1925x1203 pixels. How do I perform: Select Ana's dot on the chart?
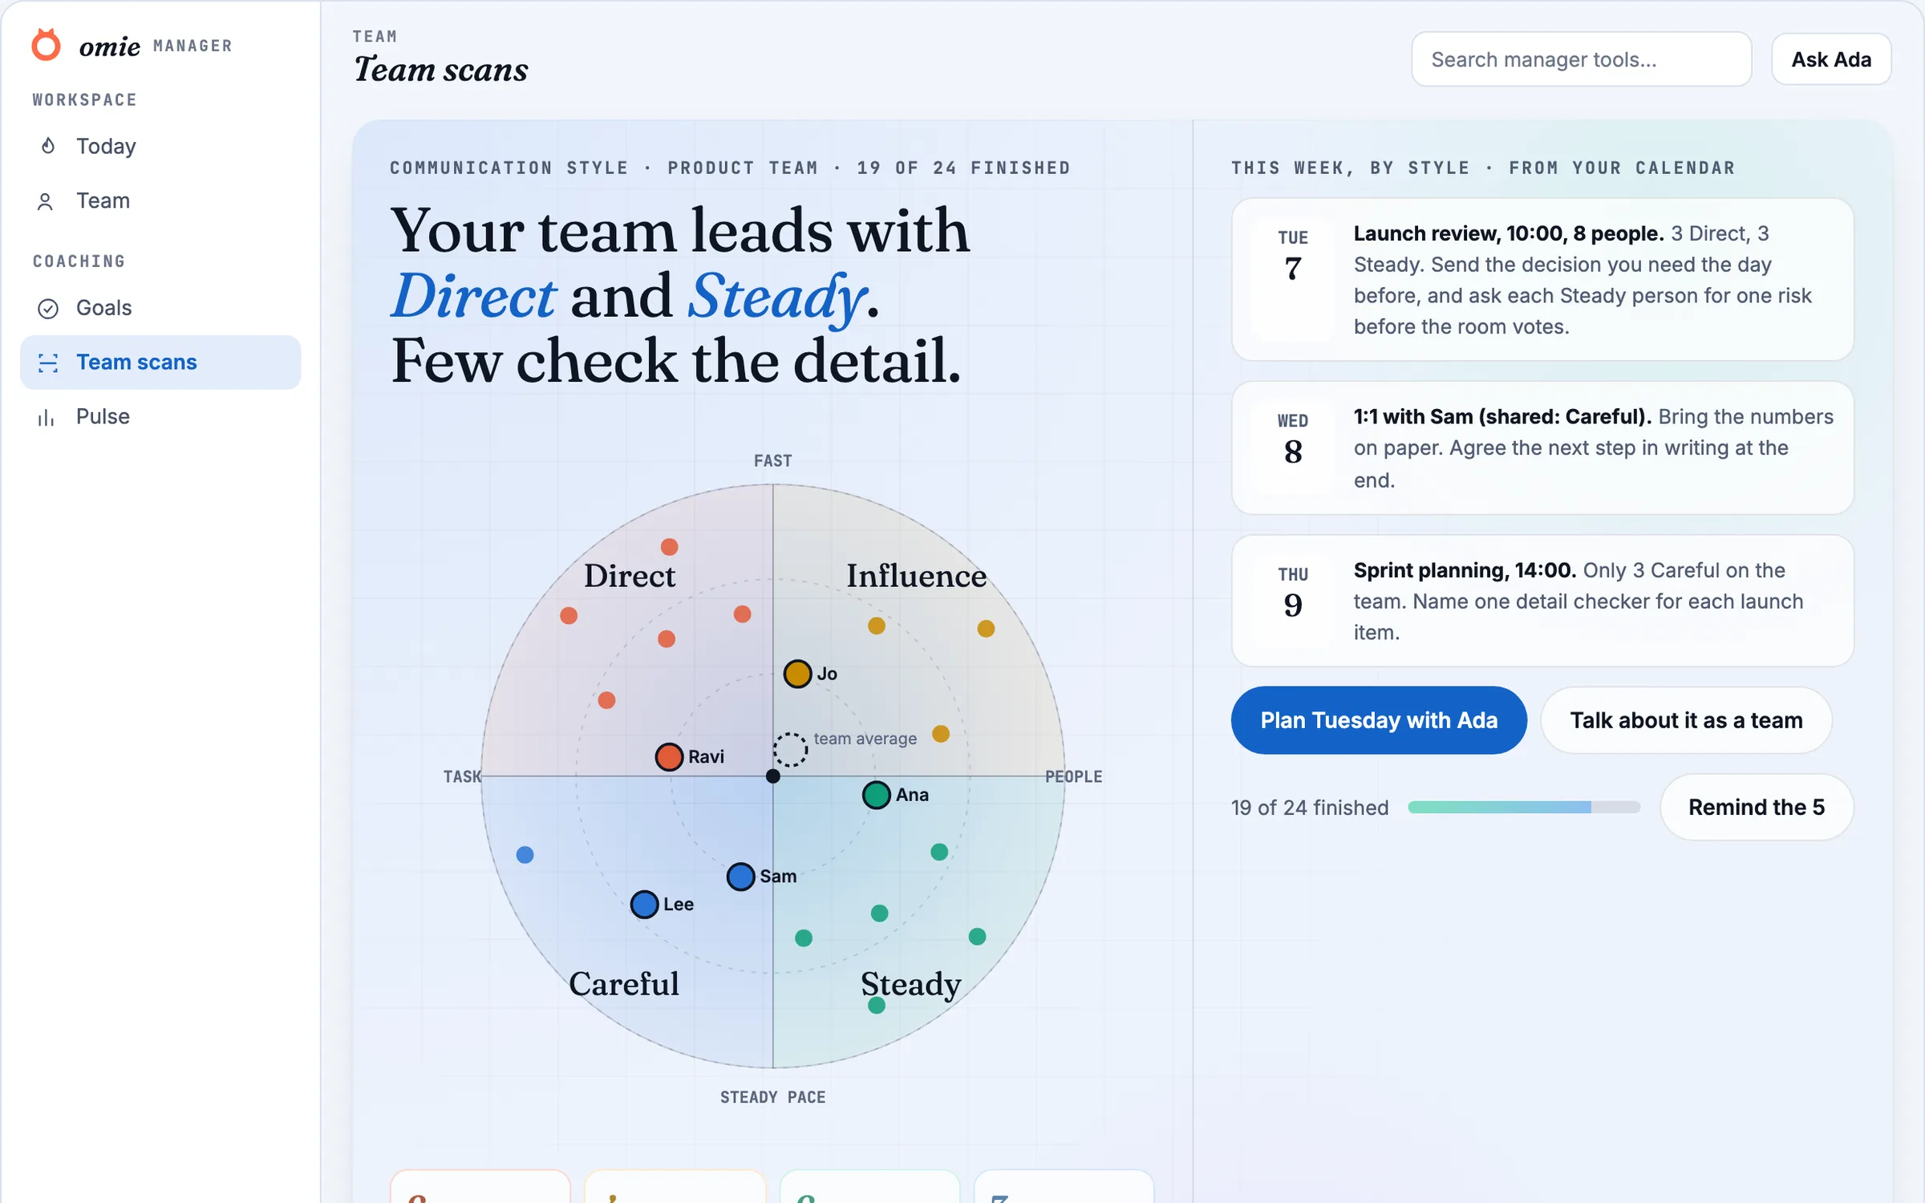click(876, 795)
